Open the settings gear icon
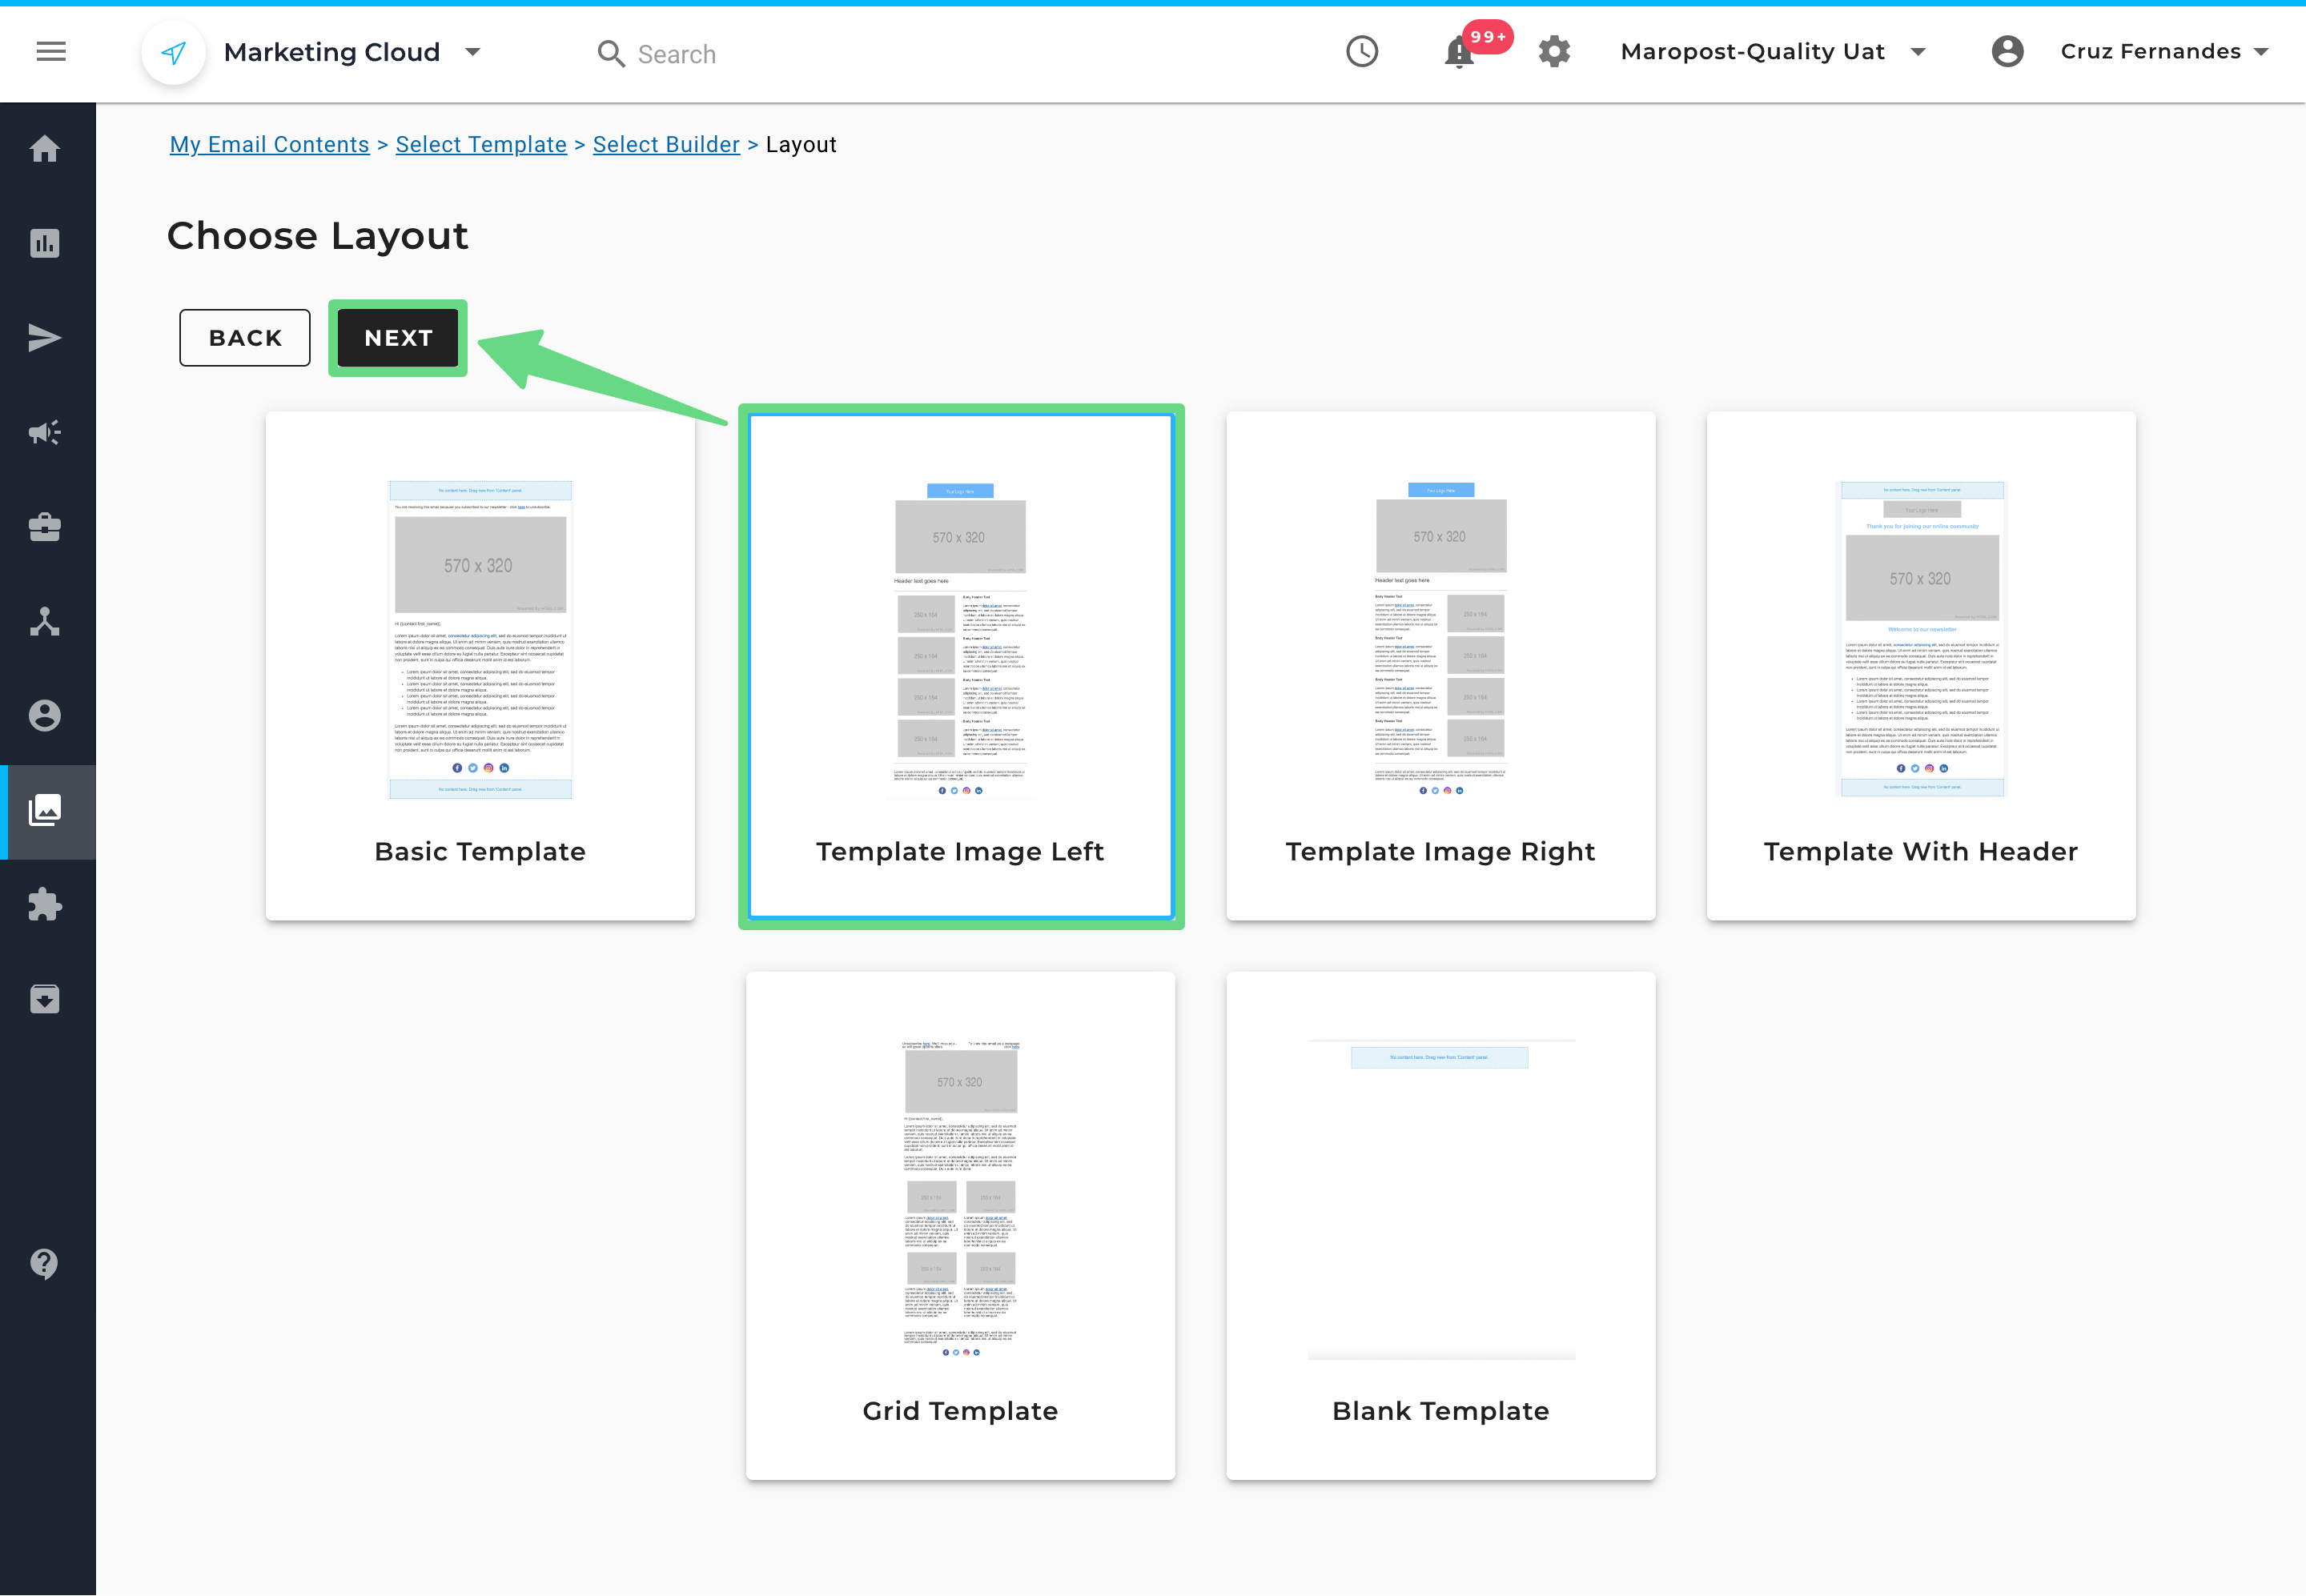Viewport: 2306px width, 1596px height. pos(1553,52)
